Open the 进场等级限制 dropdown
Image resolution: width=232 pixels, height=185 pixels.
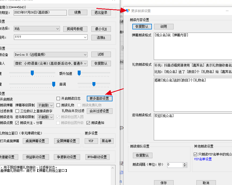click(46, 117)
